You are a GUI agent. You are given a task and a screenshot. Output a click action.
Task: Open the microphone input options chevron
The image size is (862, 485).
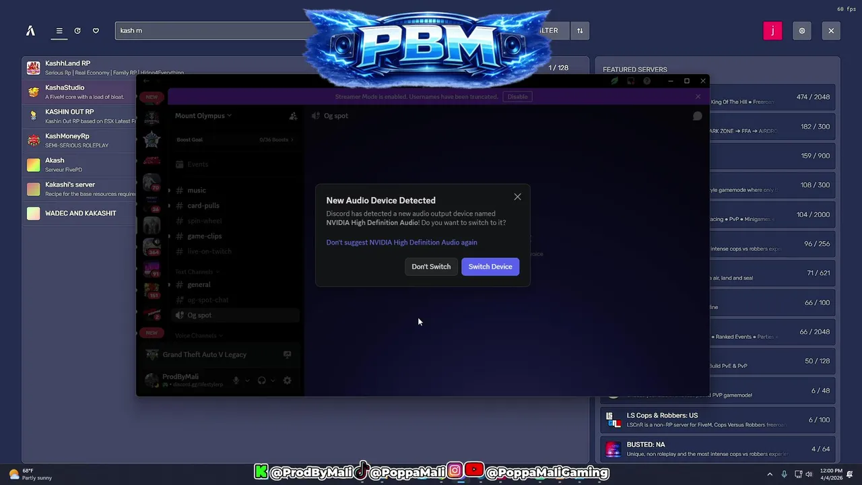(247, 381)
